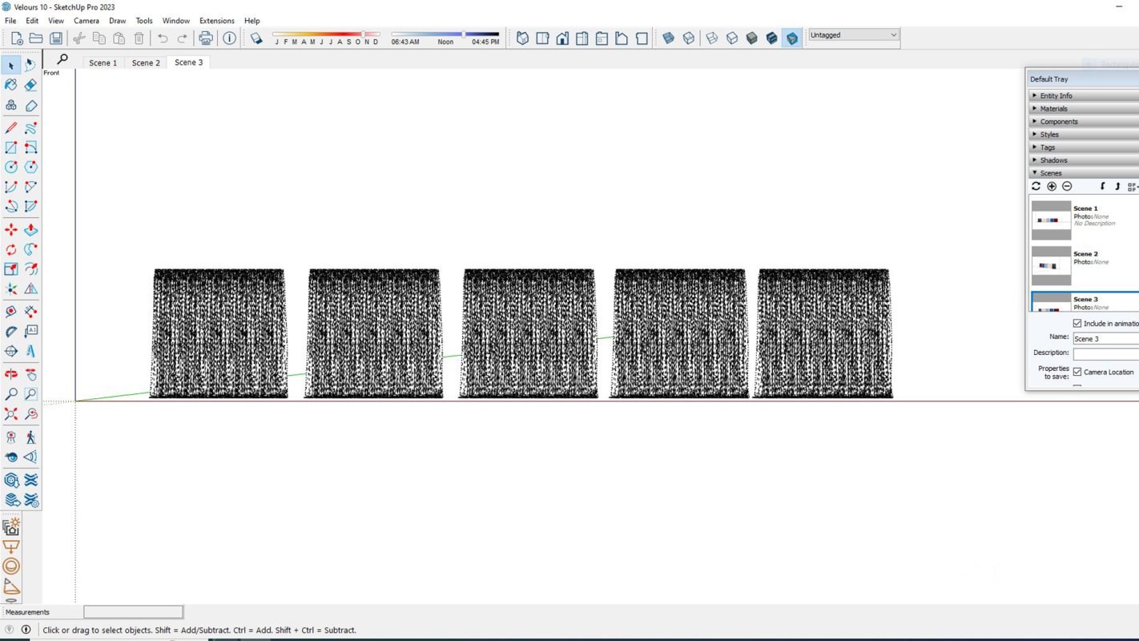Open the Extensions menu

pyautogui.click(x=216, y=21)
